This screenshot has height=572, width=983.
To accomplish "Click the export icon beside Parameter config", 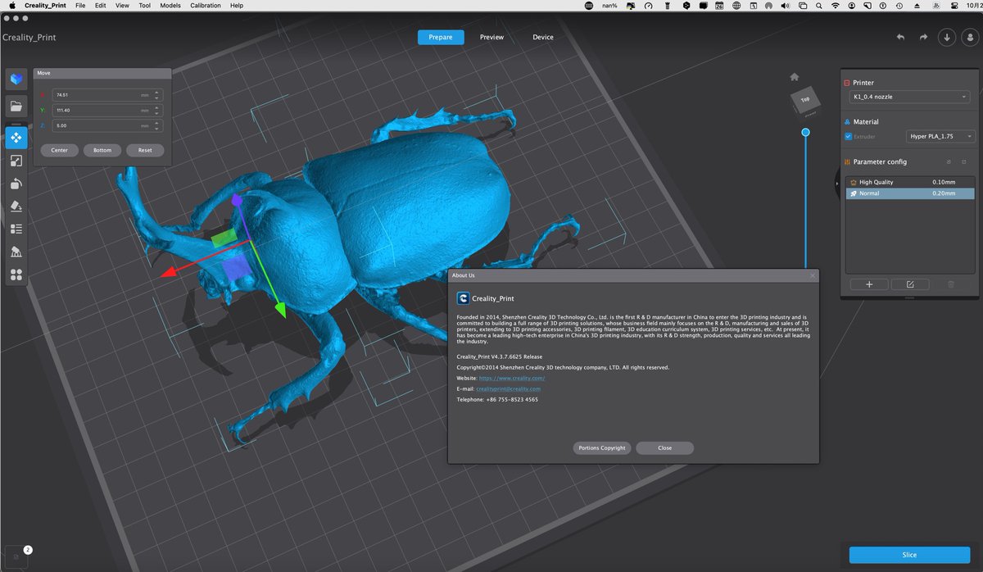I will tap(964, 161).
